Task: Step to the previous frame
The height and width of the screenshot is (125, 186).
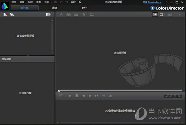Action: tap(83, 96)
